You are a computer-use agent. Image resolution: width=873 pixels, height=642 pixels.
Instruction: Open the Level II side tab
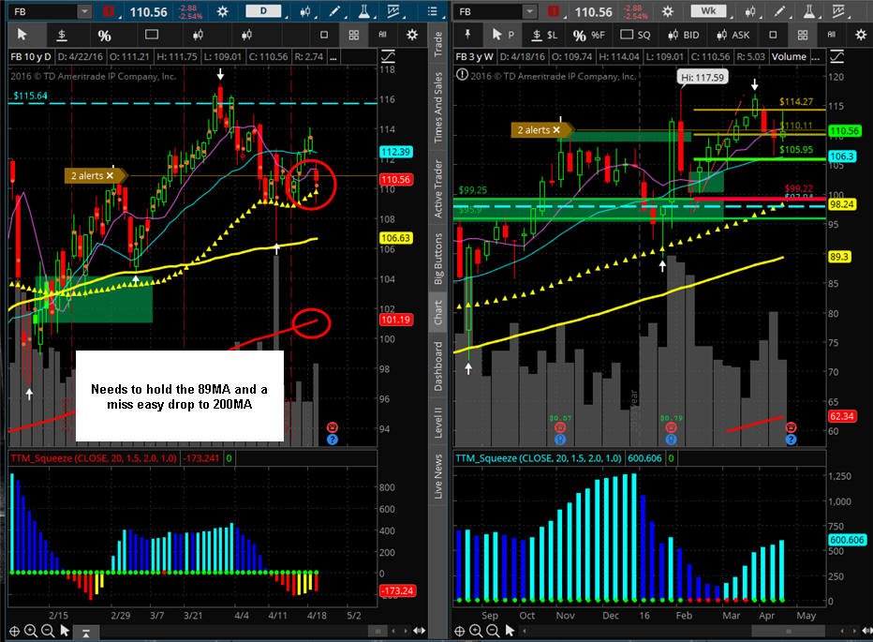tap(438, 422)
